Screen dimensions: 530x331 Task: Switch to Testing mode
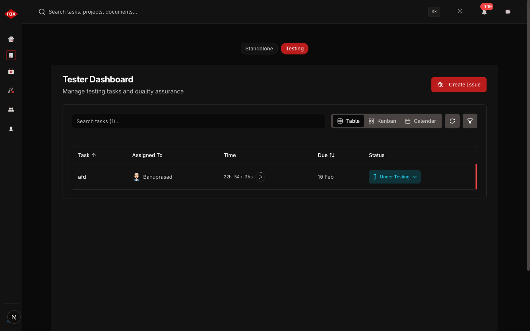294,48
